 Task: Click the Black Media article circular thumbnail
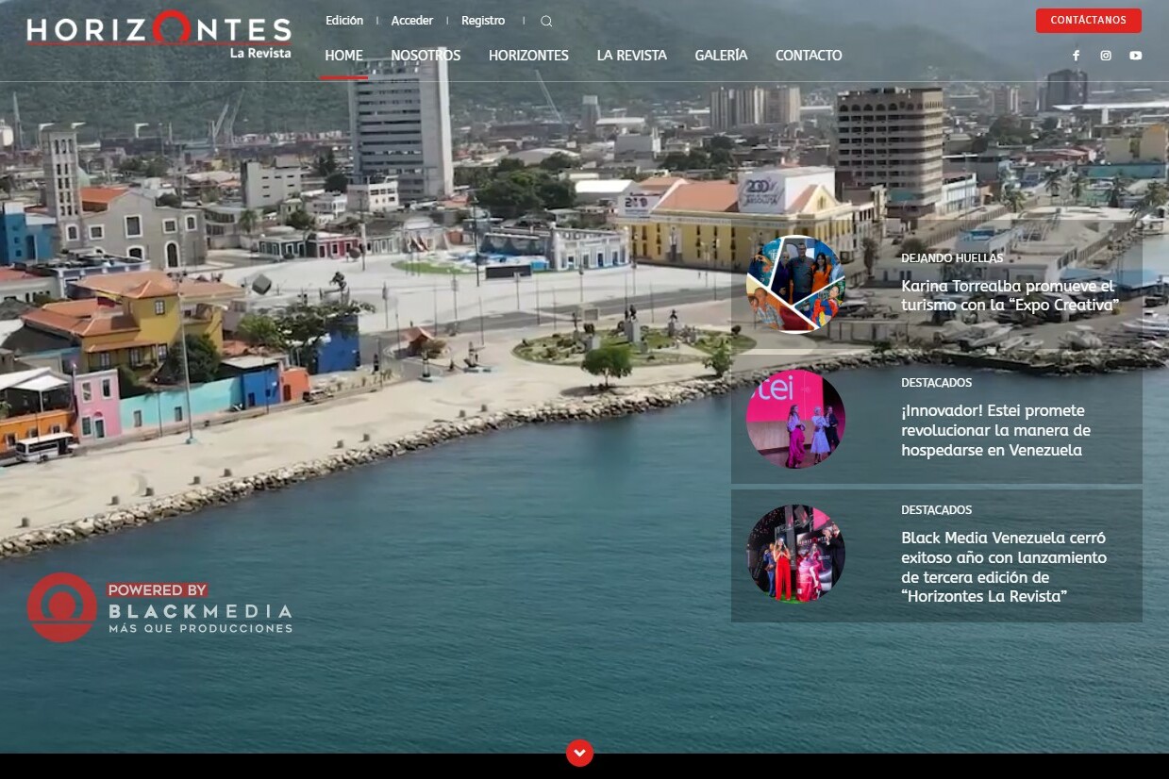tap(795, 554)
